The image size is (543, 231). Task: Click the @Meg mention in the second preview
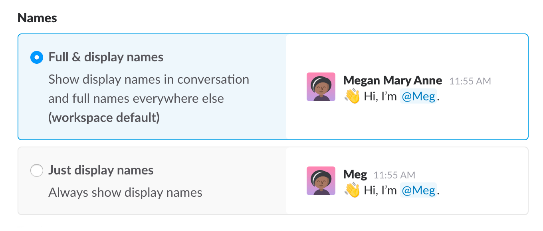click(418, 190)
